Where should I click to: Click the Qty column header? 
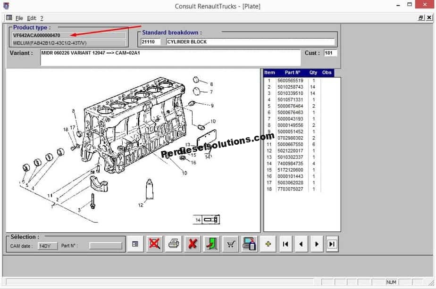click(313, 73)
